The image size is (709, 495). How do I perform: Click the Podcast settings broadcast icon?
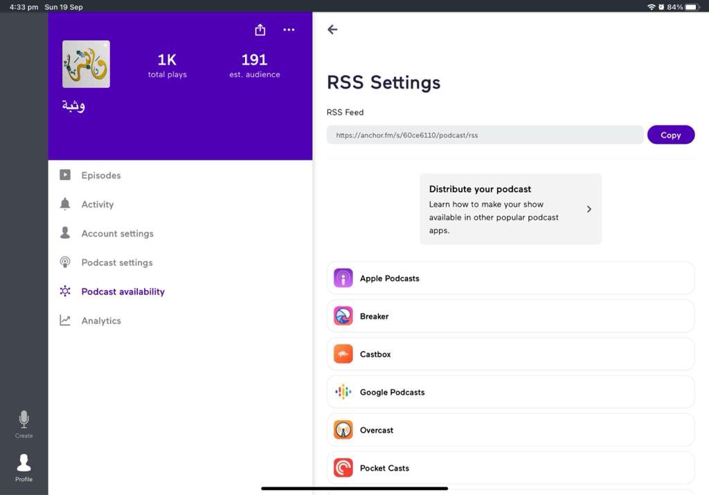pyautogui.click(x=65, y=262)
